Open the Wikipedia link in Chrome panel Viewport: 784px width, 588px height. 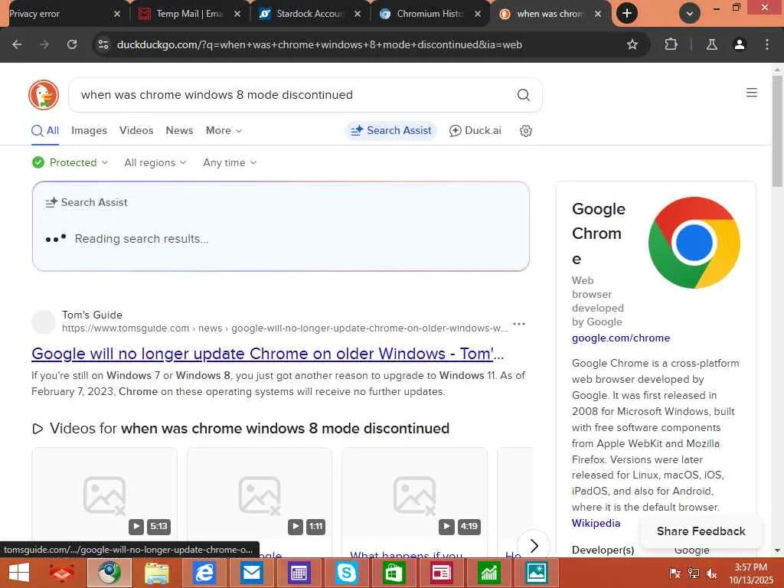coord(596,523)
